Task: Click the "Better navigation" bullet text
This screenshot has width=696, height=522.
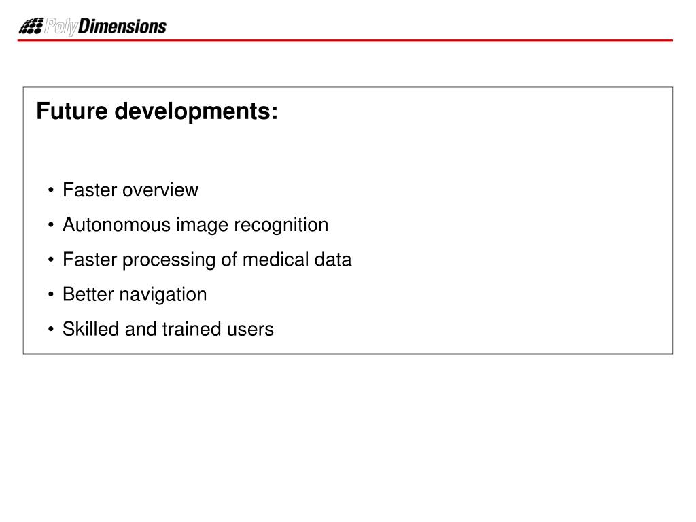Action: (135, 295)
